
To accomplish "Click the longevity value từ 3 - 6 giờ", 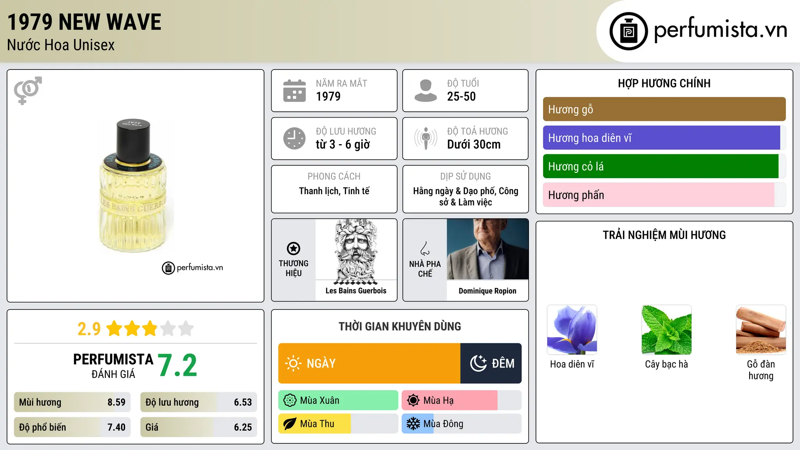I will tap(343, 145).
